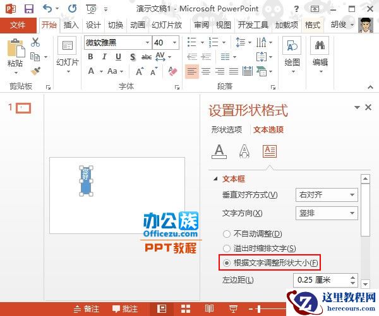Collapse the 文本框 section
Image resolution: width=379 pixels, height=316 pixels.
click(215, 179)
